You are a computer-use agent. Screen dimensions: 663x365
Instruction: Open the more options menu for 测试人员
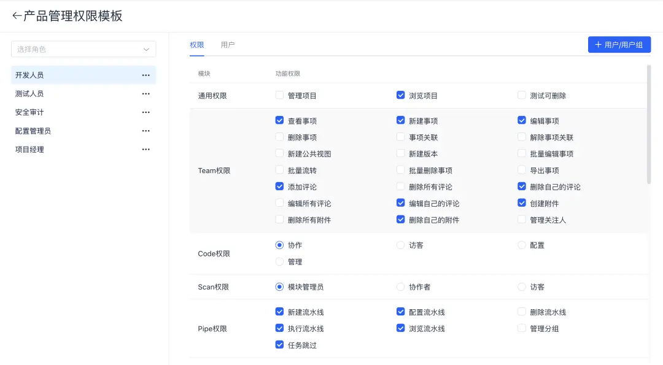point(145,94)
